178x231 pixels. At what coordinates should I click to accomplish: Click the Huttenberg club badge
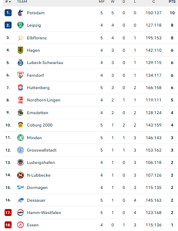pos(20,88)
